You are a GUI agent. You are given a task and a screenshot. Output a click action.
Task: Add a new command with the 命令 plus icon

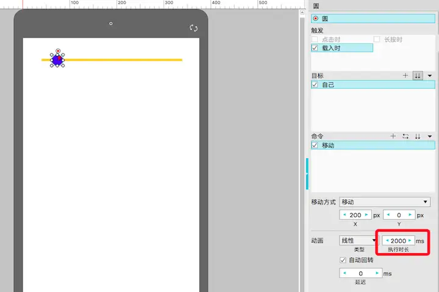tap(393, 136)
